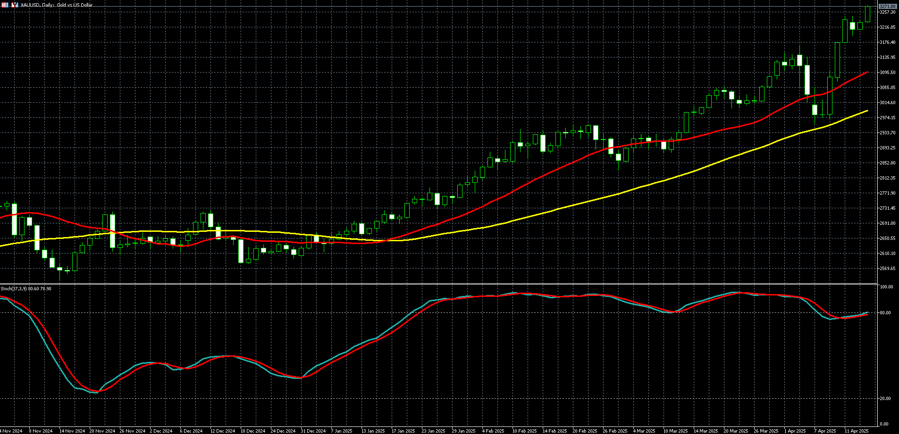Click the 10 Feb 2025 date label

[524, 431]
